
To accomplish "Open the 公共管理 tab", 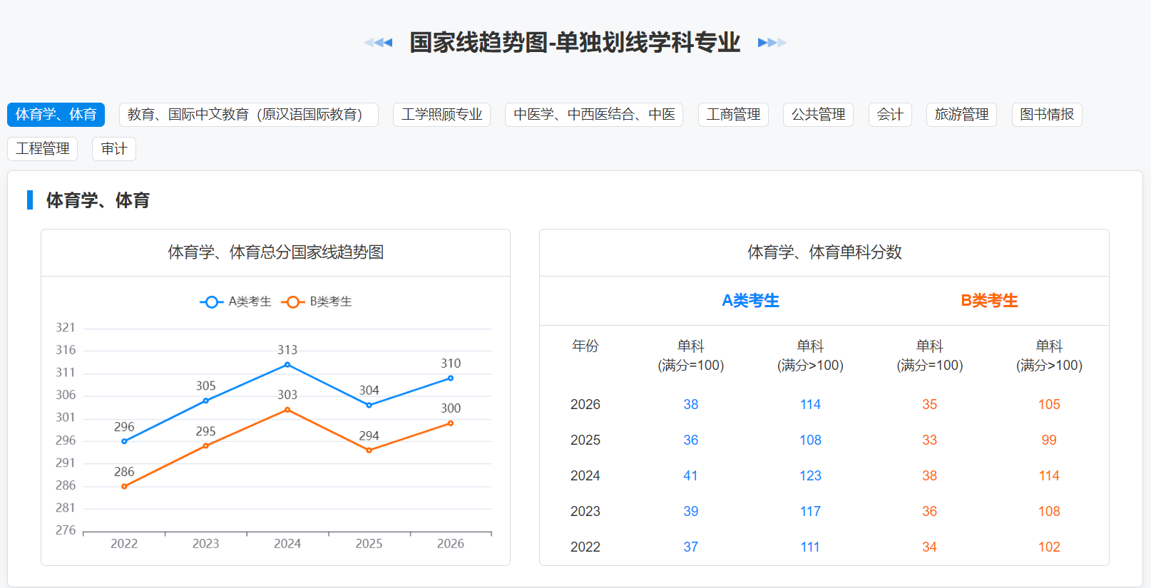I will 818,115.
